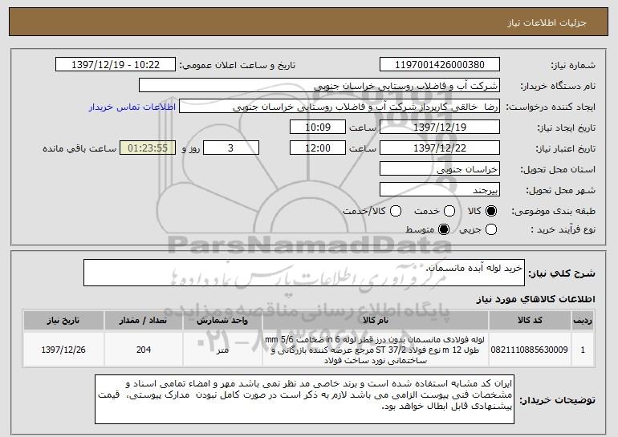Click the delivery province field خراسان جنوبی
The width and height of the screenshot is (618, 437).
click(440, 169)
